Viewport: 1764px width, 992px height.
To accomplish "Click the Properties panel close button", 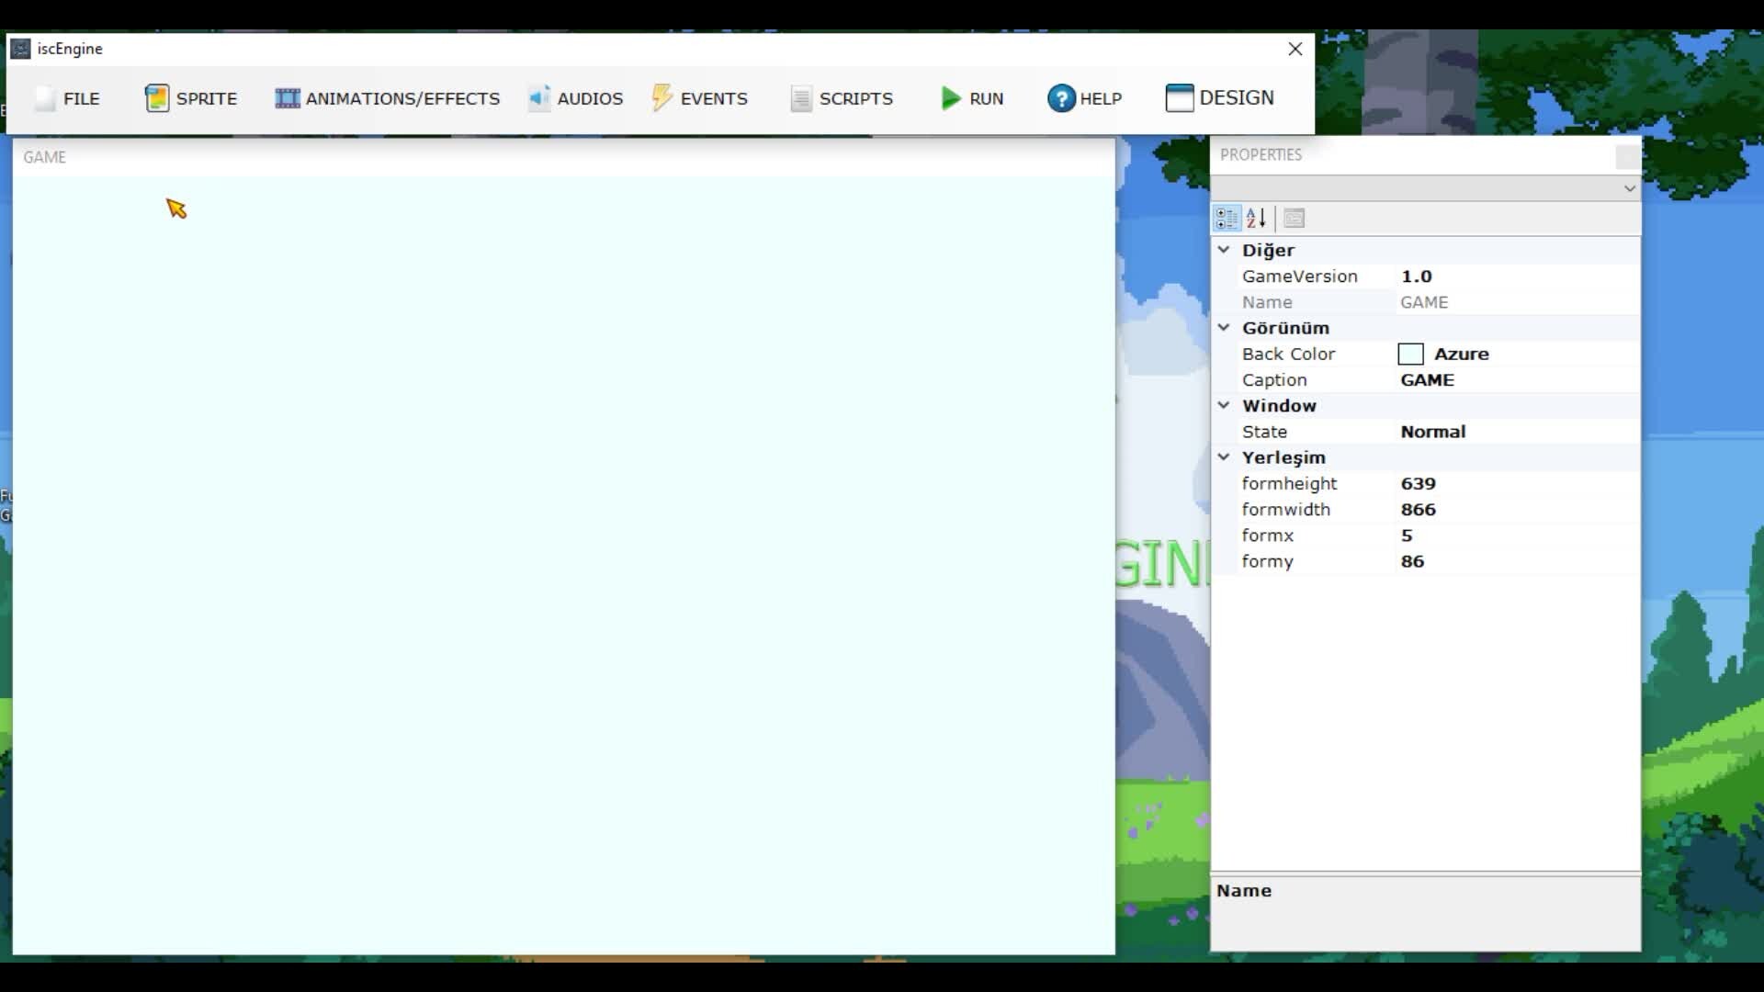I will coord(1627,156).
